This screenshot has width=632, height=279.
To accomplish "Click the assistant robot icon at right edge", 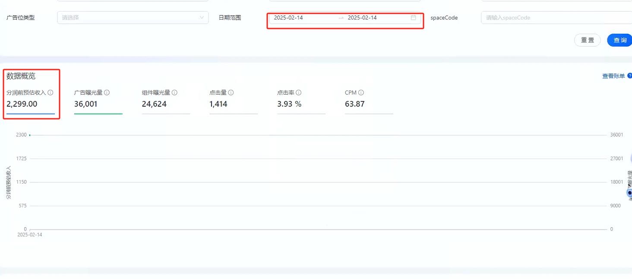I will (629, 193).
